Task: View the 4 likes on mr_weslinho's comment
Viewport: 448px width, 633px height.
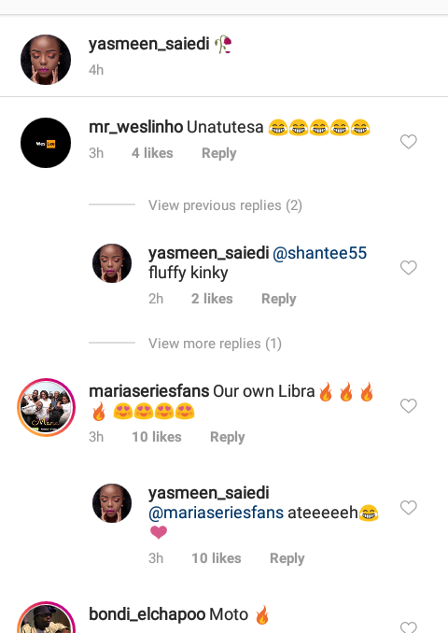Action: tap(152, 153)
